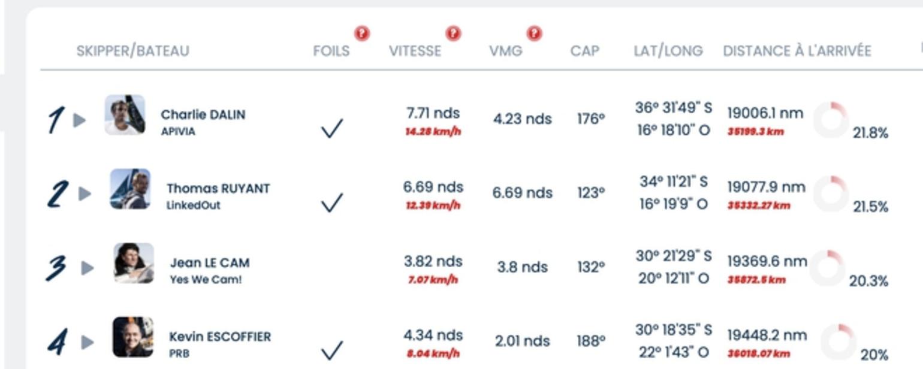Click the foils checkmark for Kevin ESCOFFIER

[x=332, y=350]
